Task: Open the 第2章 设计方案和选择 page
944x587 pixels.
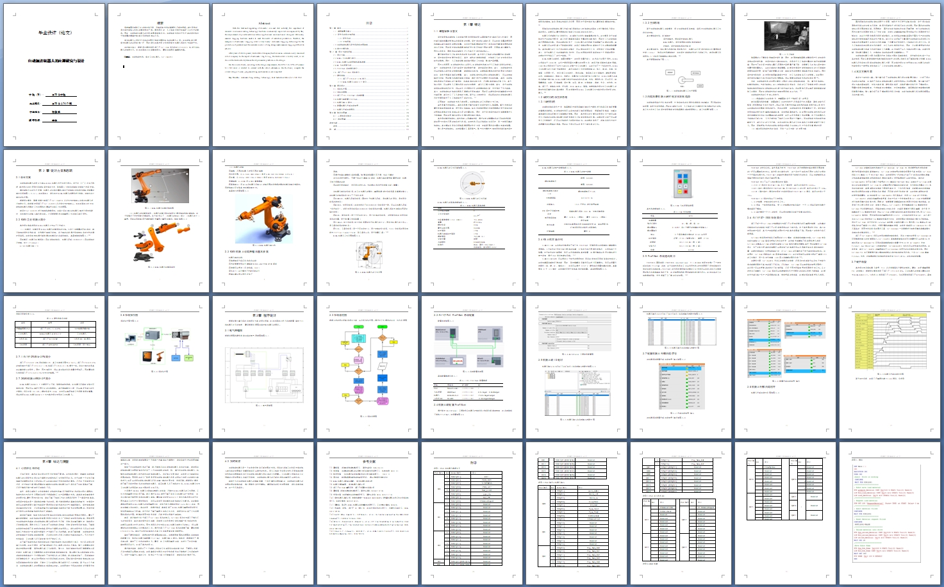Action: 54,220
